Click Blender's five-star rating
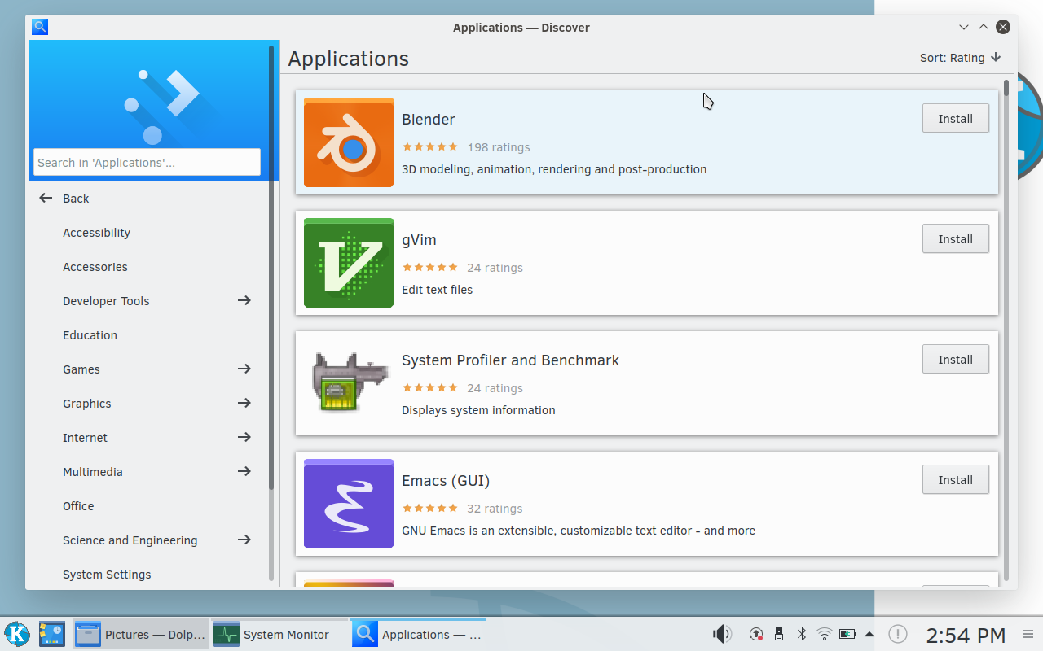The width and height of the screenshot is (1043, 651). point(430,147)
